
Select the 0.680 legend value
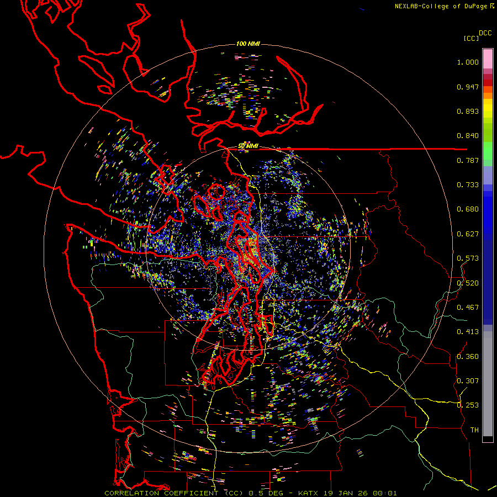[x=468, y=209]
